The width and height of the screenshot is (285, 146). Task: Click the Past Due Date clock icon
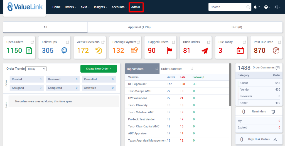coord(276,50)
